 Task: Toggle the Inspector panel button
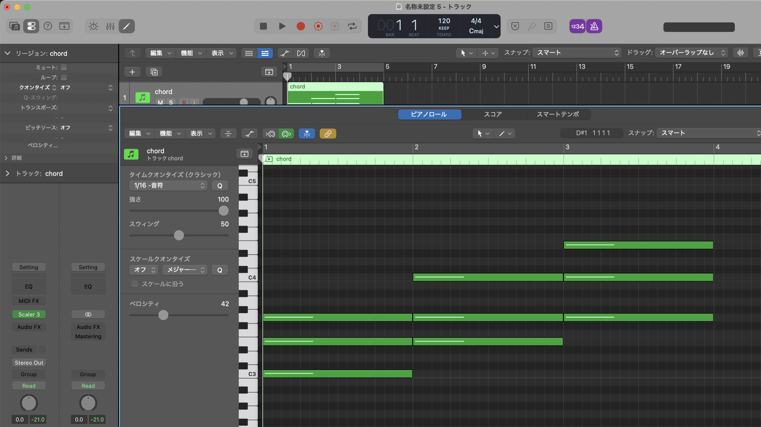(31, 26)
